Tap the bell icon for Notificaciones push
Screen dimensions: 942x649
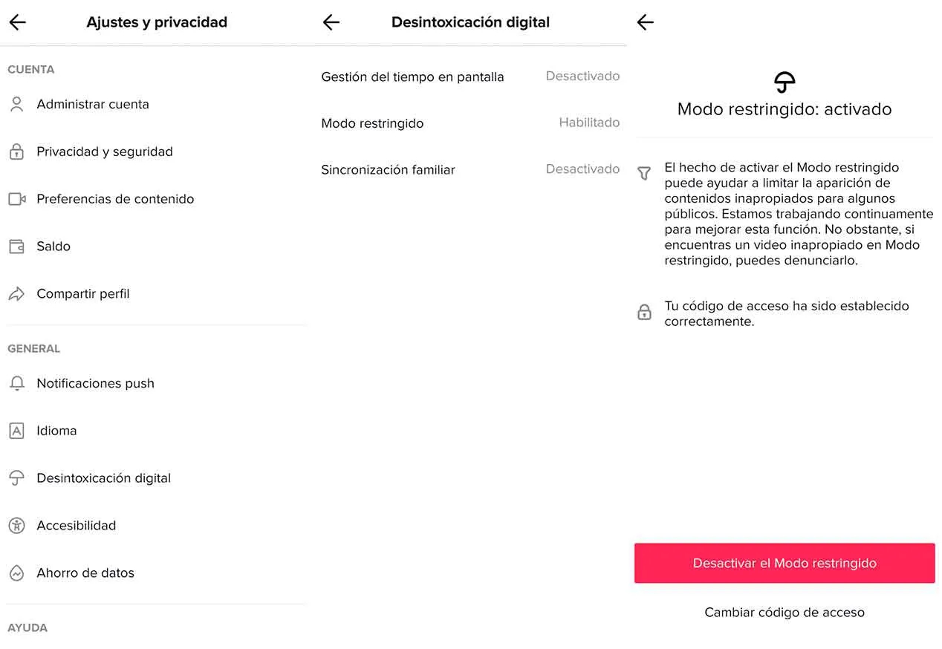click(16, 384)
